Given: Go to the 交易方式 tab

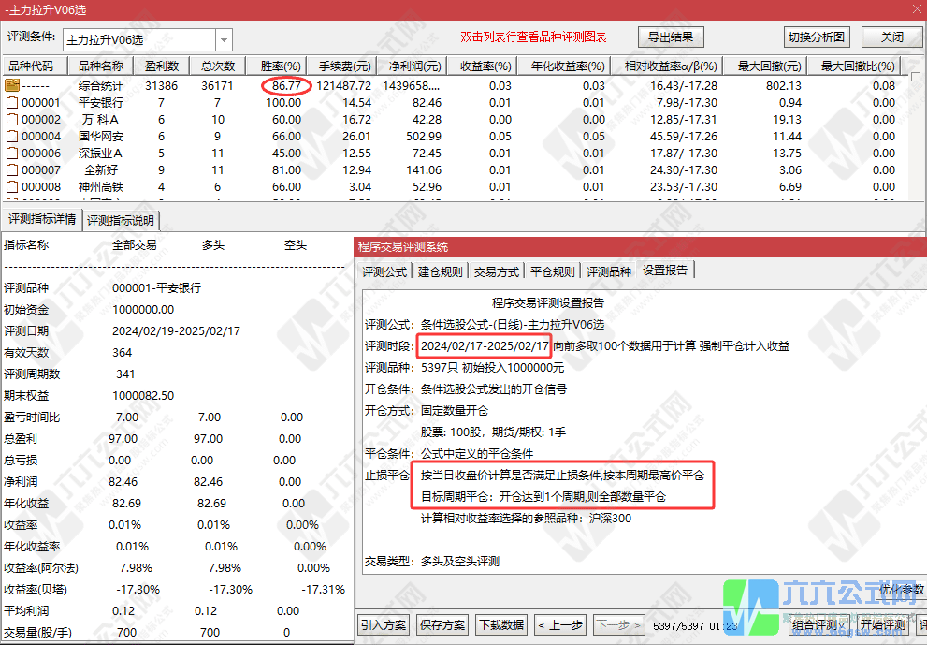Looking at the screenshot, I should coord(497,271).
